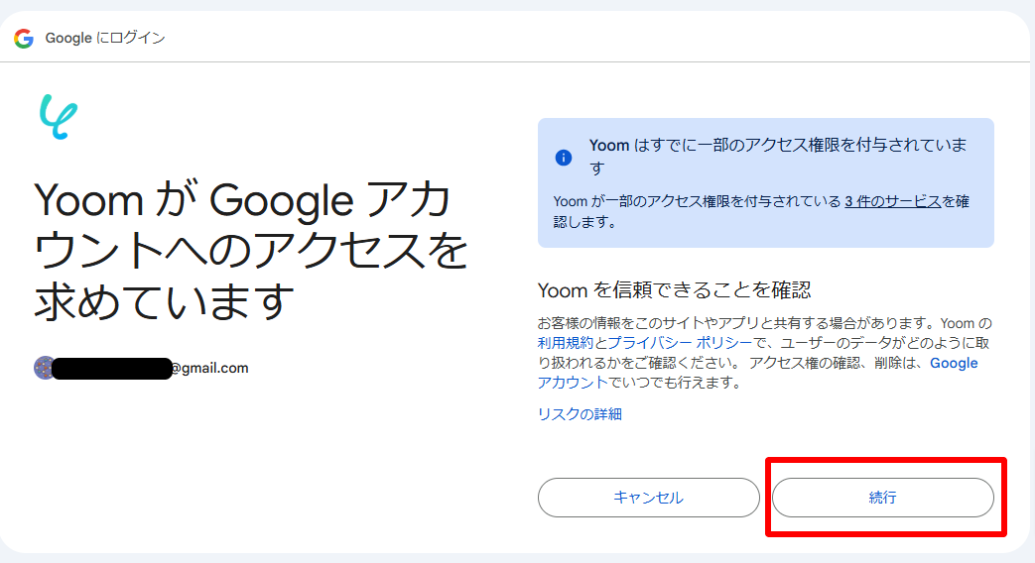Open the 3 件のサービス link
1035x563 pixels.
(x=892, y=201)
